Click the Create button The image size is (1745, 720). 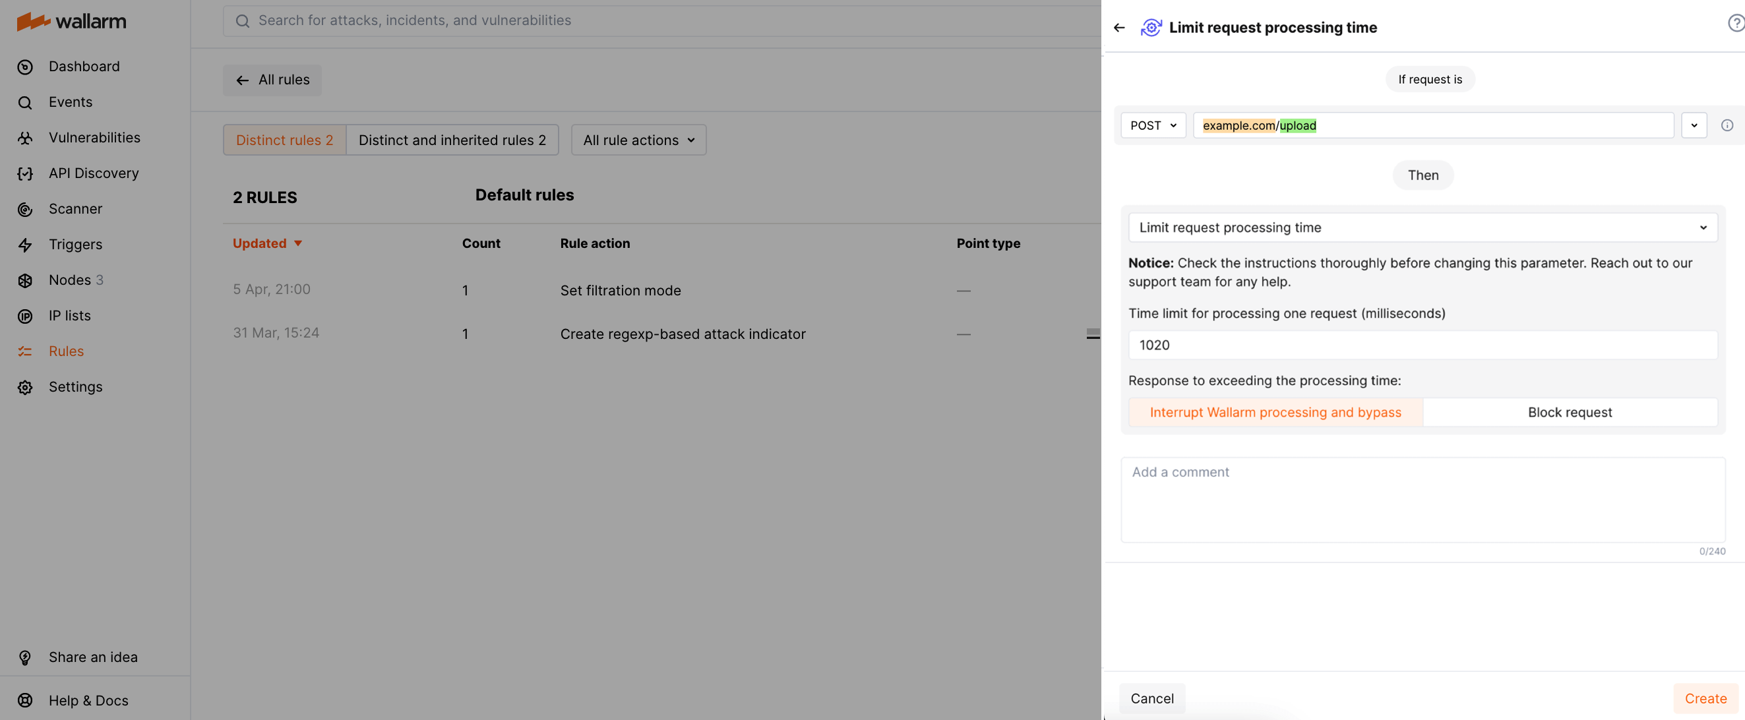click(1705, 698)
